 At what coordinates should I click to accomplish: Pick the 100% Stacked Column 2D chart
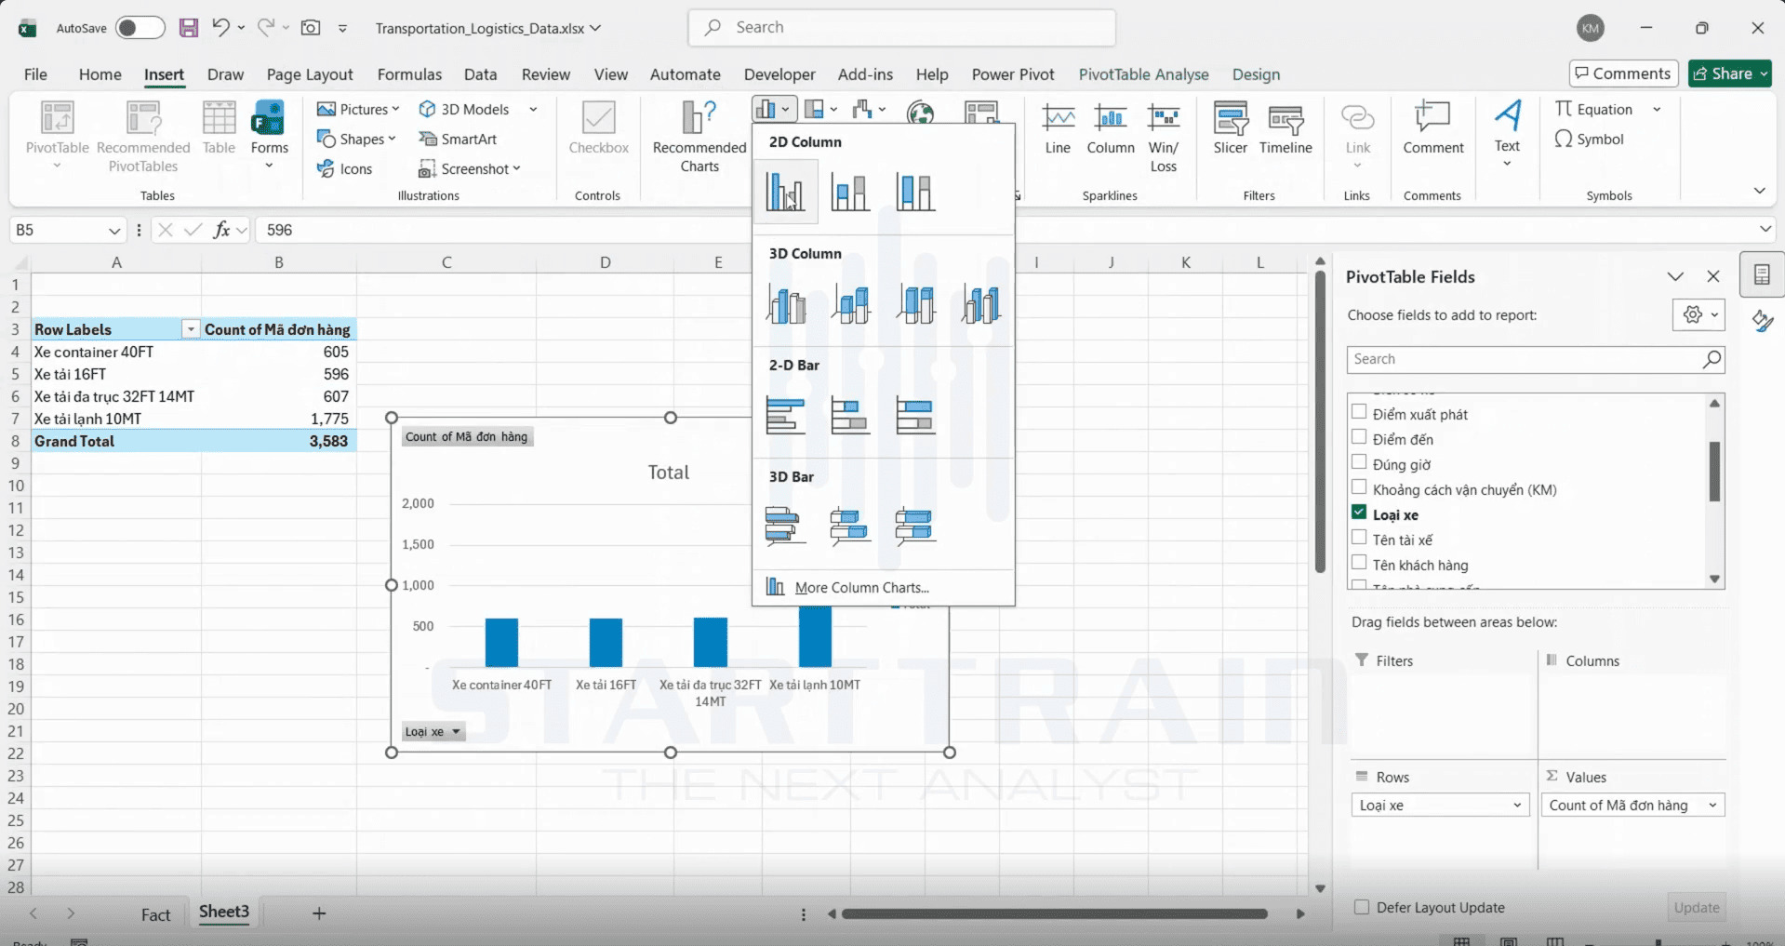pyautogui.click(x=915, y=192)
